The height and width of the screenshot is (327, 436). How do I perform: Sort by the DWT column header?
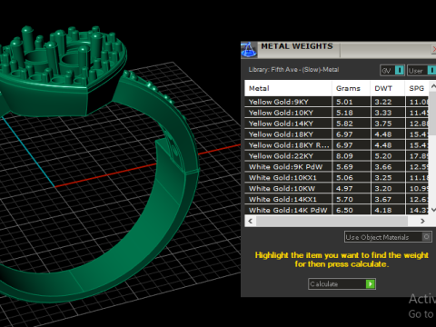tap(388, 88)
